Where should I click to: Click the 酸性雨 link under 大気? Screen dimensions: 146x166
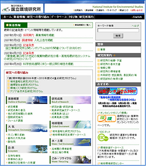click(12, 142)
